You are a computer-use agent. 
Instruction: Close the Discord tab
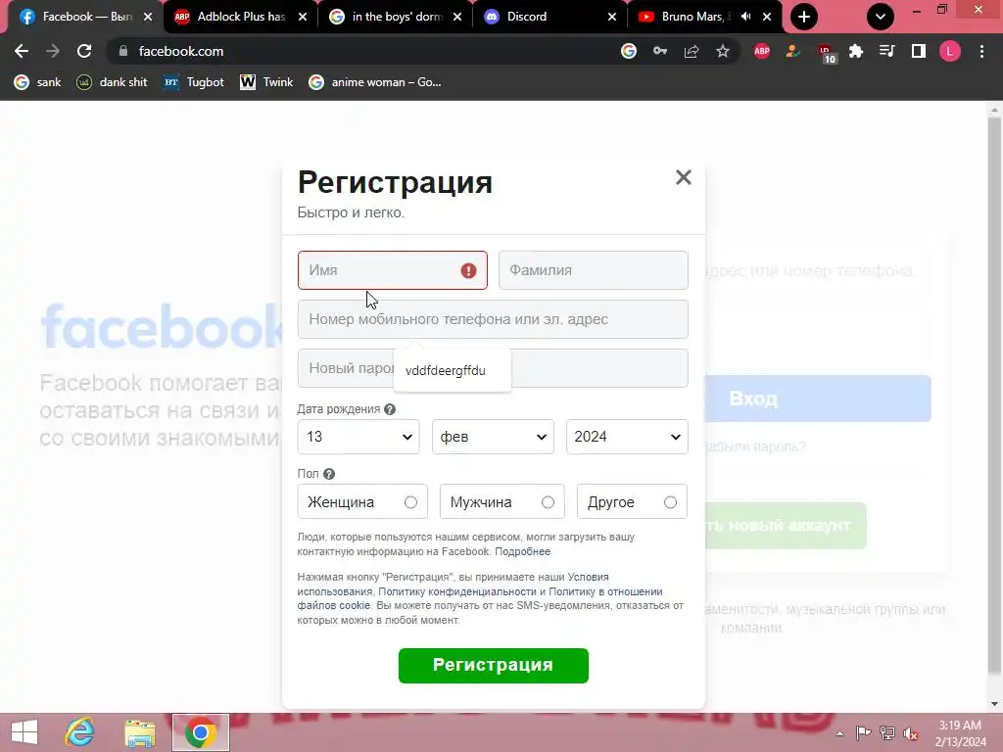(x=612, y=17)
